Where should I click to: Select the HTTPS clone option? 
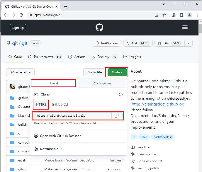(x=41, y=104)
